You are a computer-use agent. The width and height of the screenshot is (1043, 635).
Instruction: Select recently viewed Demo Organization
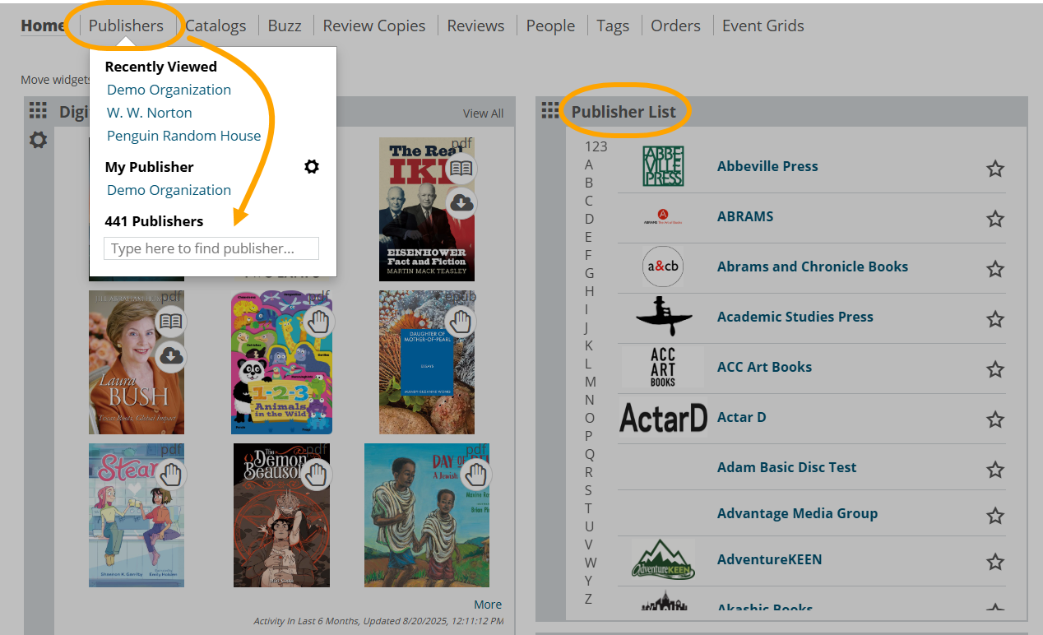(x=169, y=90)
